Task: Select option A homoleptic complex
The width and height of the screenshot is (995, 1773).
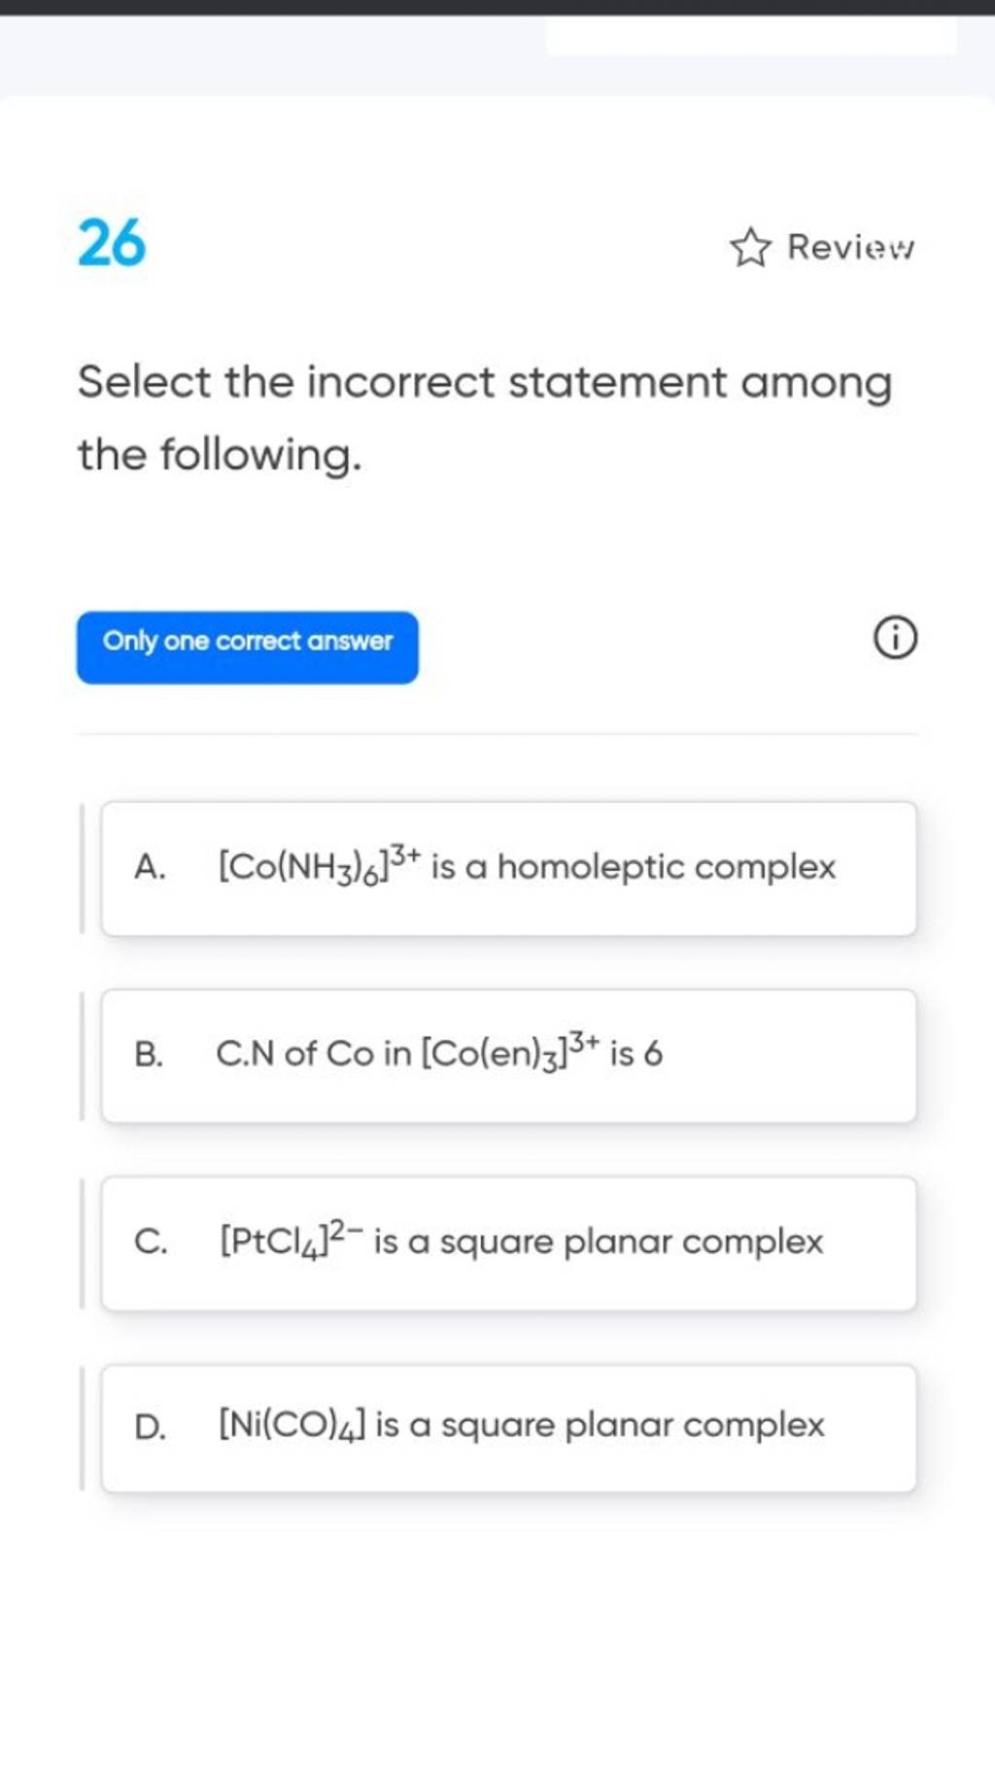Action: coord(509,869)
